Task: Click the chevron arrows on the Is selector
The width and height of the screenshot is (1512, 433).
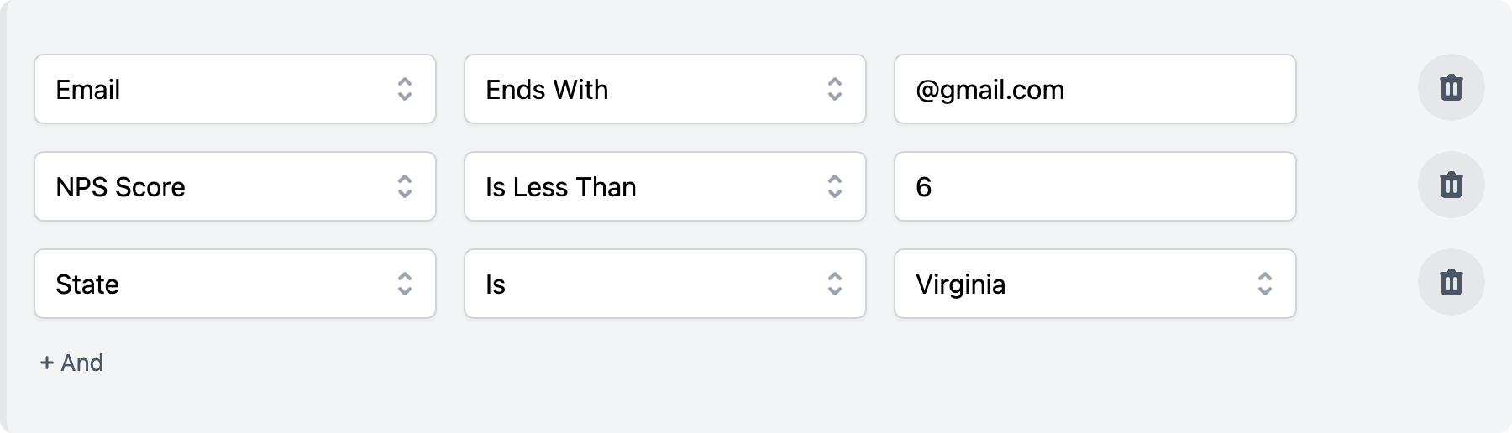Action: pyautogui.click(x=835, y=284)
